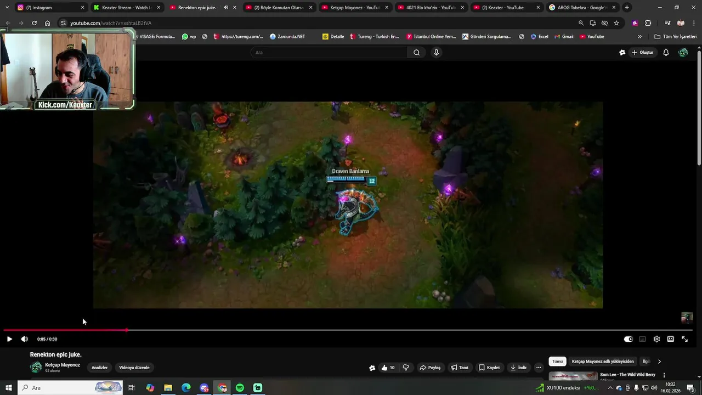Dislike the video with thumbs down

pos(406,368)
